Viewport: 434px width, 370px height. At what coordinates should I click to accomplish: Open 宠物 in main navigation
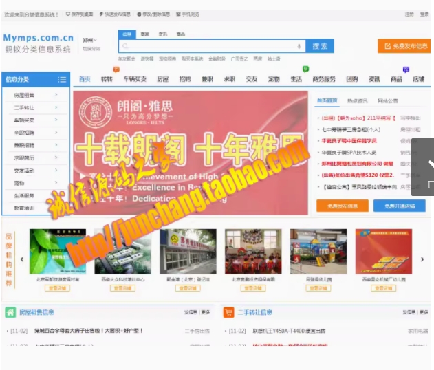(x=274, y=79)
